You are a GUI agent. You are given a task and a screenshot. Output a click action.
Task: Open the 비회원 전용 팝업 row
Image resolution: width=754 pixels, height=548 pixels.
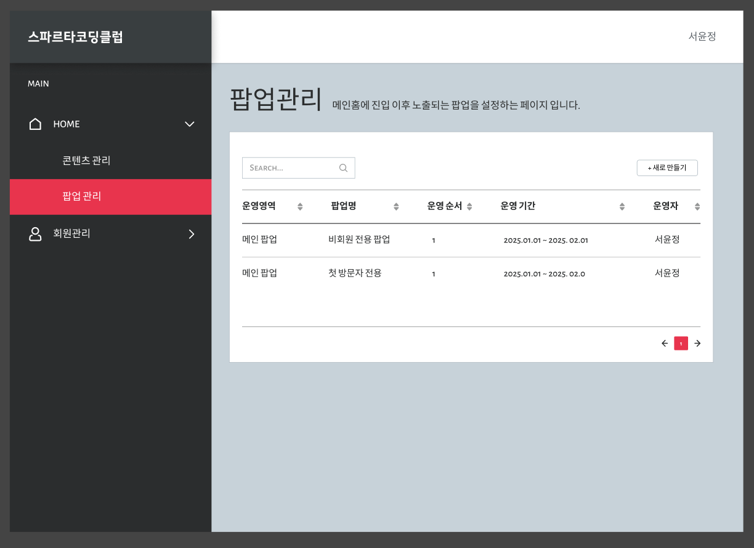(471, 240)
